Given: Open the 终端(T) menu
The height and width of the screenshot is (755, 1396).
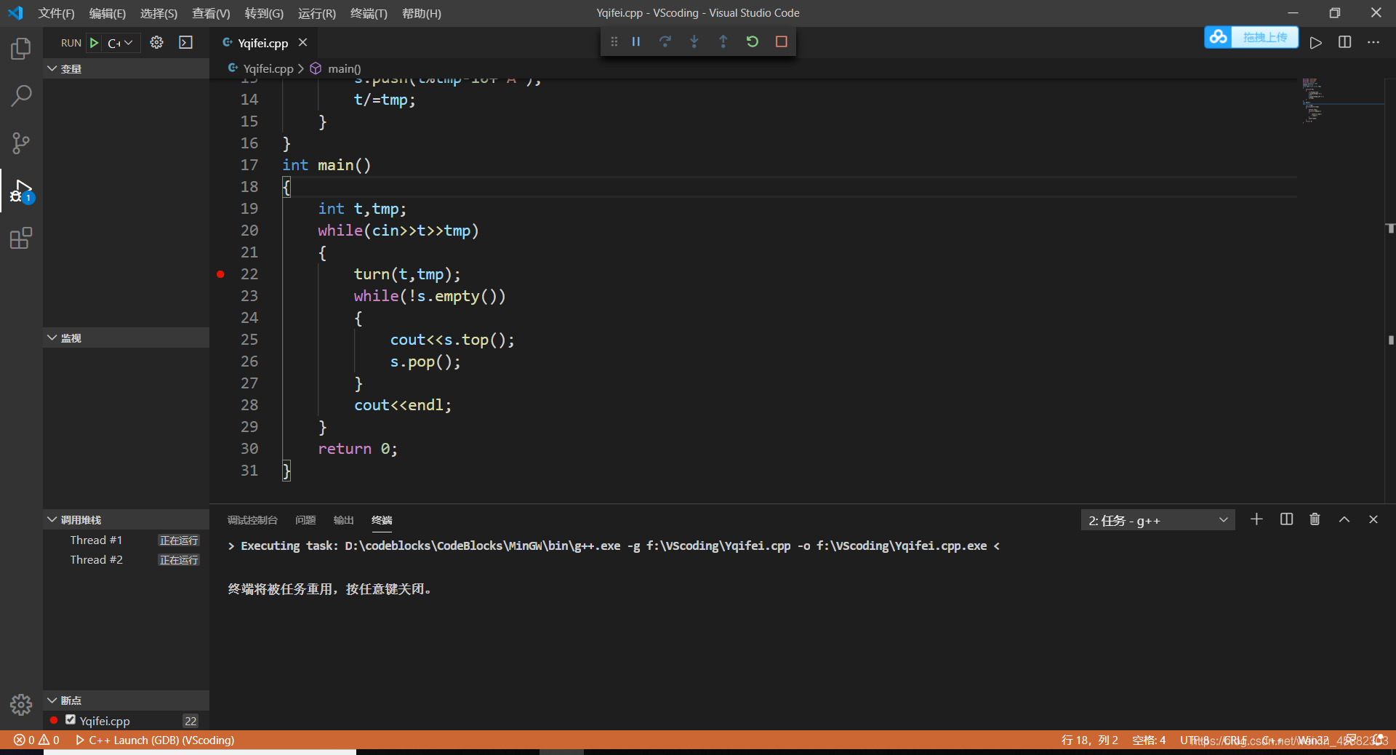Looking at the screenshot, I should pyautogui.click(x=369, y=13).
